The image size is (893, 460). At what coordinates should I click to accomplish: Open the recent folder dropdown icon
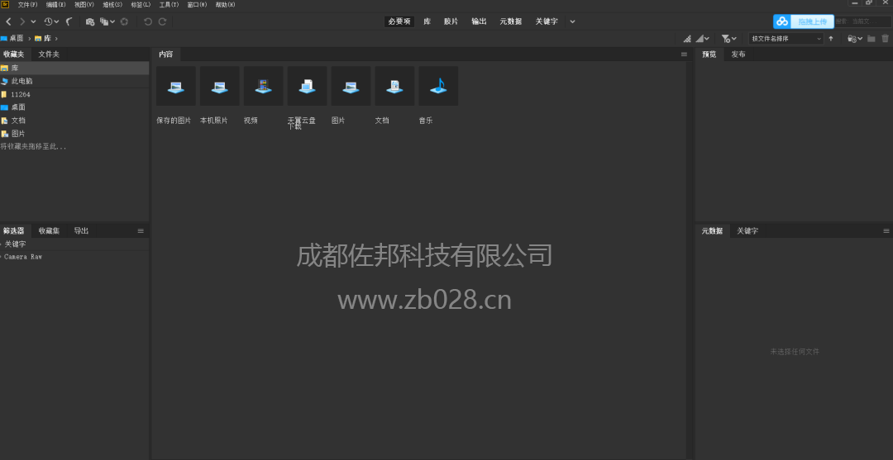click(855, 39)
